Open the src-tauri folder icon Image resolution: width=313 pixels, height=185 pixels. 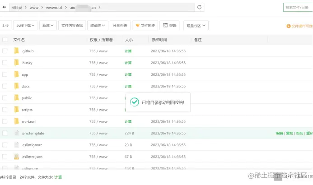pos(17,121)
